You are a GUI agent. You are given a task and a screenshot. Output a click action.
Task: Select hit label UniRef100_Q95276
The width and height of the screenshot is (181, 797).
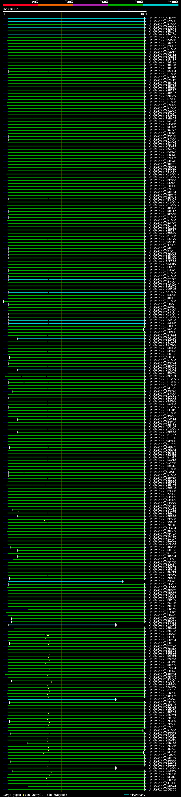coord(162,699)
